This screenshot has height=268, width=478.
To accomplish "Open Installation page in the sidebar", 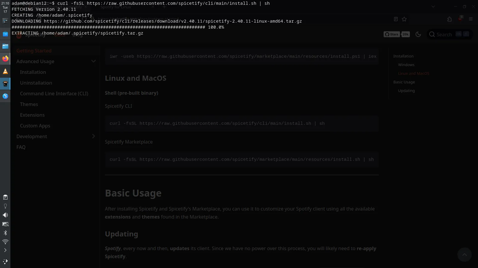I will tap(33, 72).
